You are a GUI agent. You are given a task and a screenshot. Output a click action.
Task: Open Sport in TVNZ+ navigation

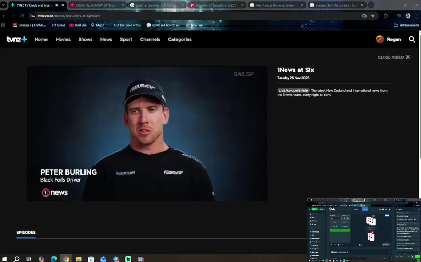coord(126,39)
